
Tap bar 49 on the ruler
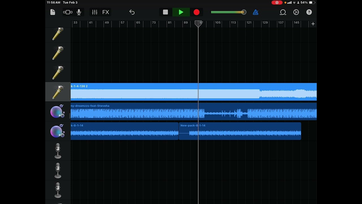pos(107,22)
